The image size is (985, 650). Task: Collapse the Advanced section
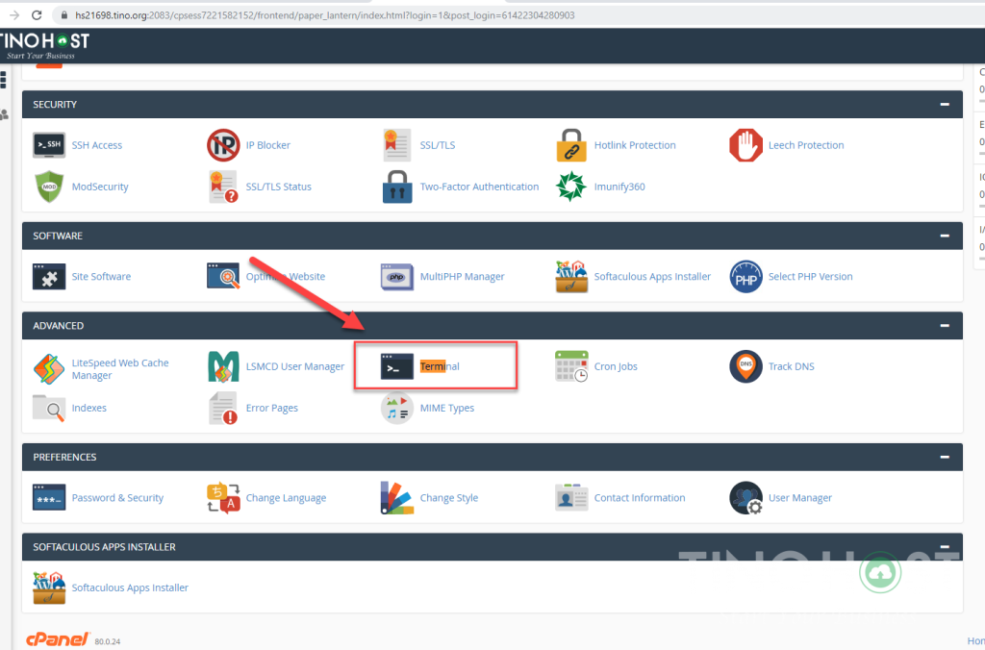pos(945,325)
